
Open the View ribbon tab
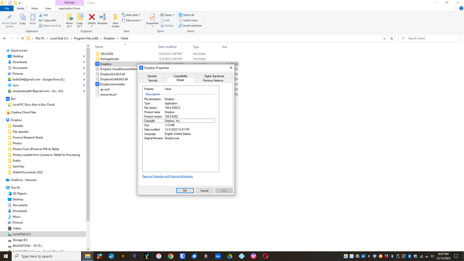click(x=48, y=9)
